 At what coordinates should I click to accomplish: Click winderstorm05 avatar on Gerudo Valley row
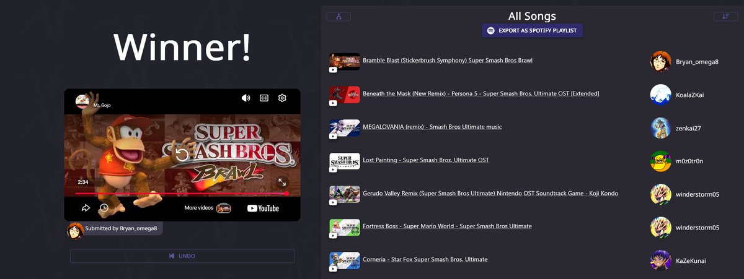coord(660,194)
